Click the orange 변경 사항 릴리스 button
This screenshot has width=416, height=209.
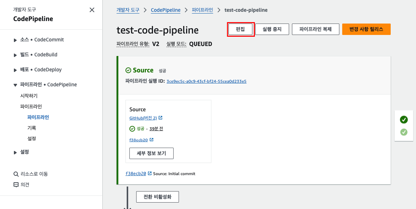[x=366, y=29]
